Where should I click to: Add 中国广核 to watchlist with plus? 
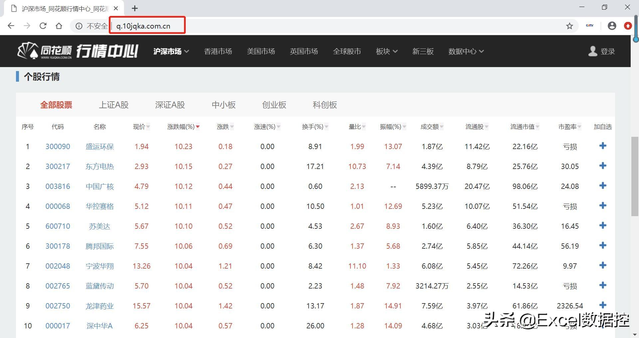coord(603,186)
